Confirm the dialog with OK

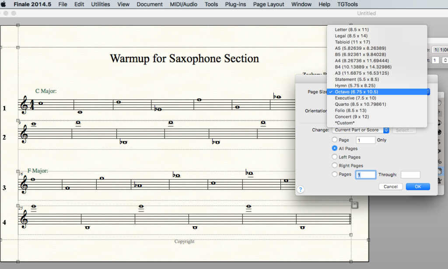click(x=418, y=186)
